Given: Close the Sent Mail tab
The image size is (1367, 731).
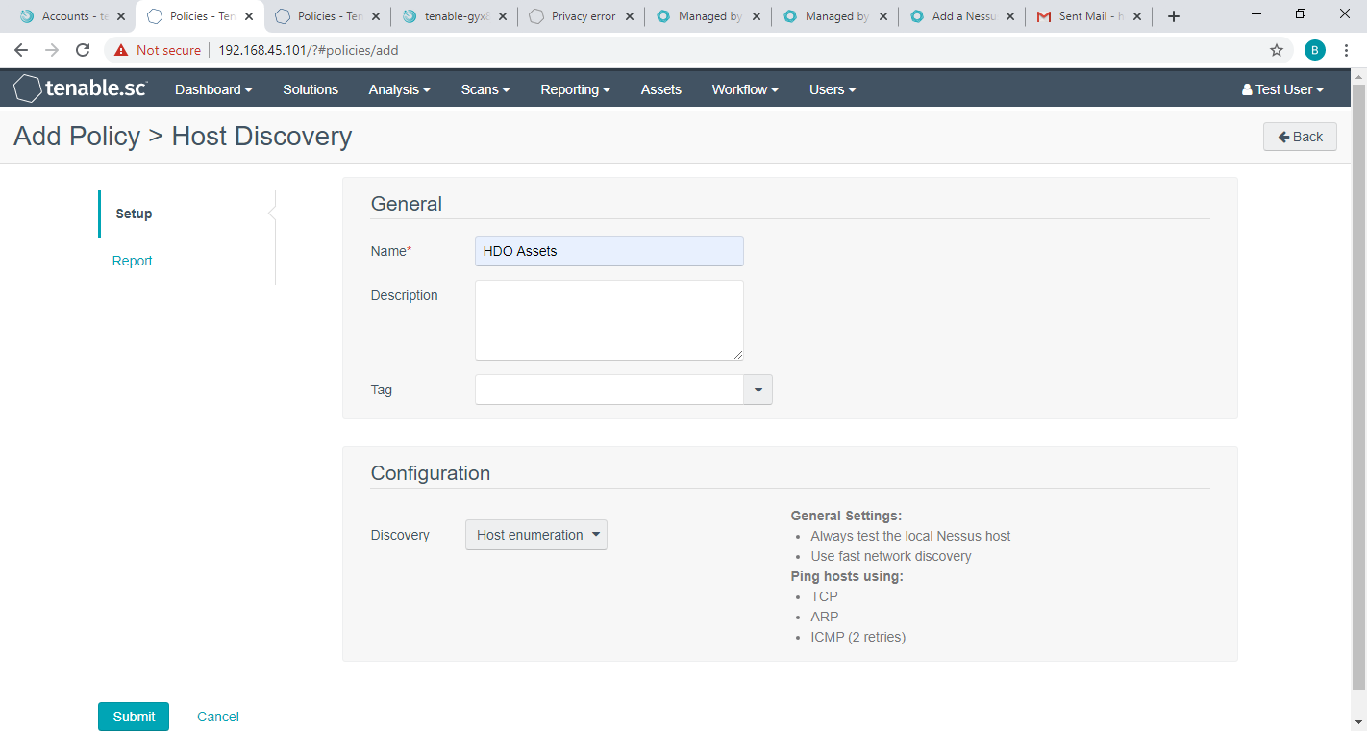Looking at the screenshot, I should [1137, 16].
